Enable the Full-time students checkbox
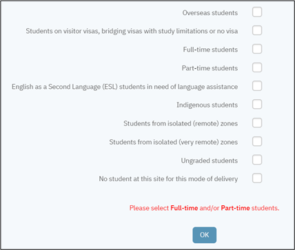Image resolution: width=295 pixels, height=250 pixels. point(257,49)
